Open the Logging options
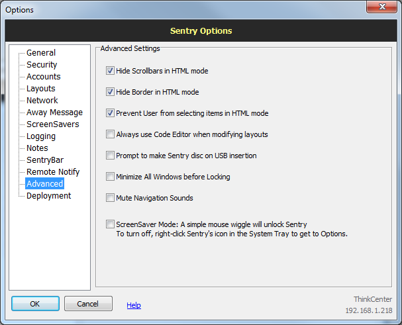 [41, 136]
